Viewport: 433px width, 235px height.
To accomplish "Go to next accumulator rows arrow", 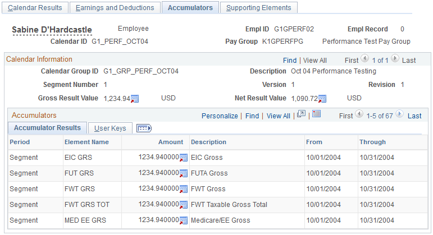I will [400, 114].
